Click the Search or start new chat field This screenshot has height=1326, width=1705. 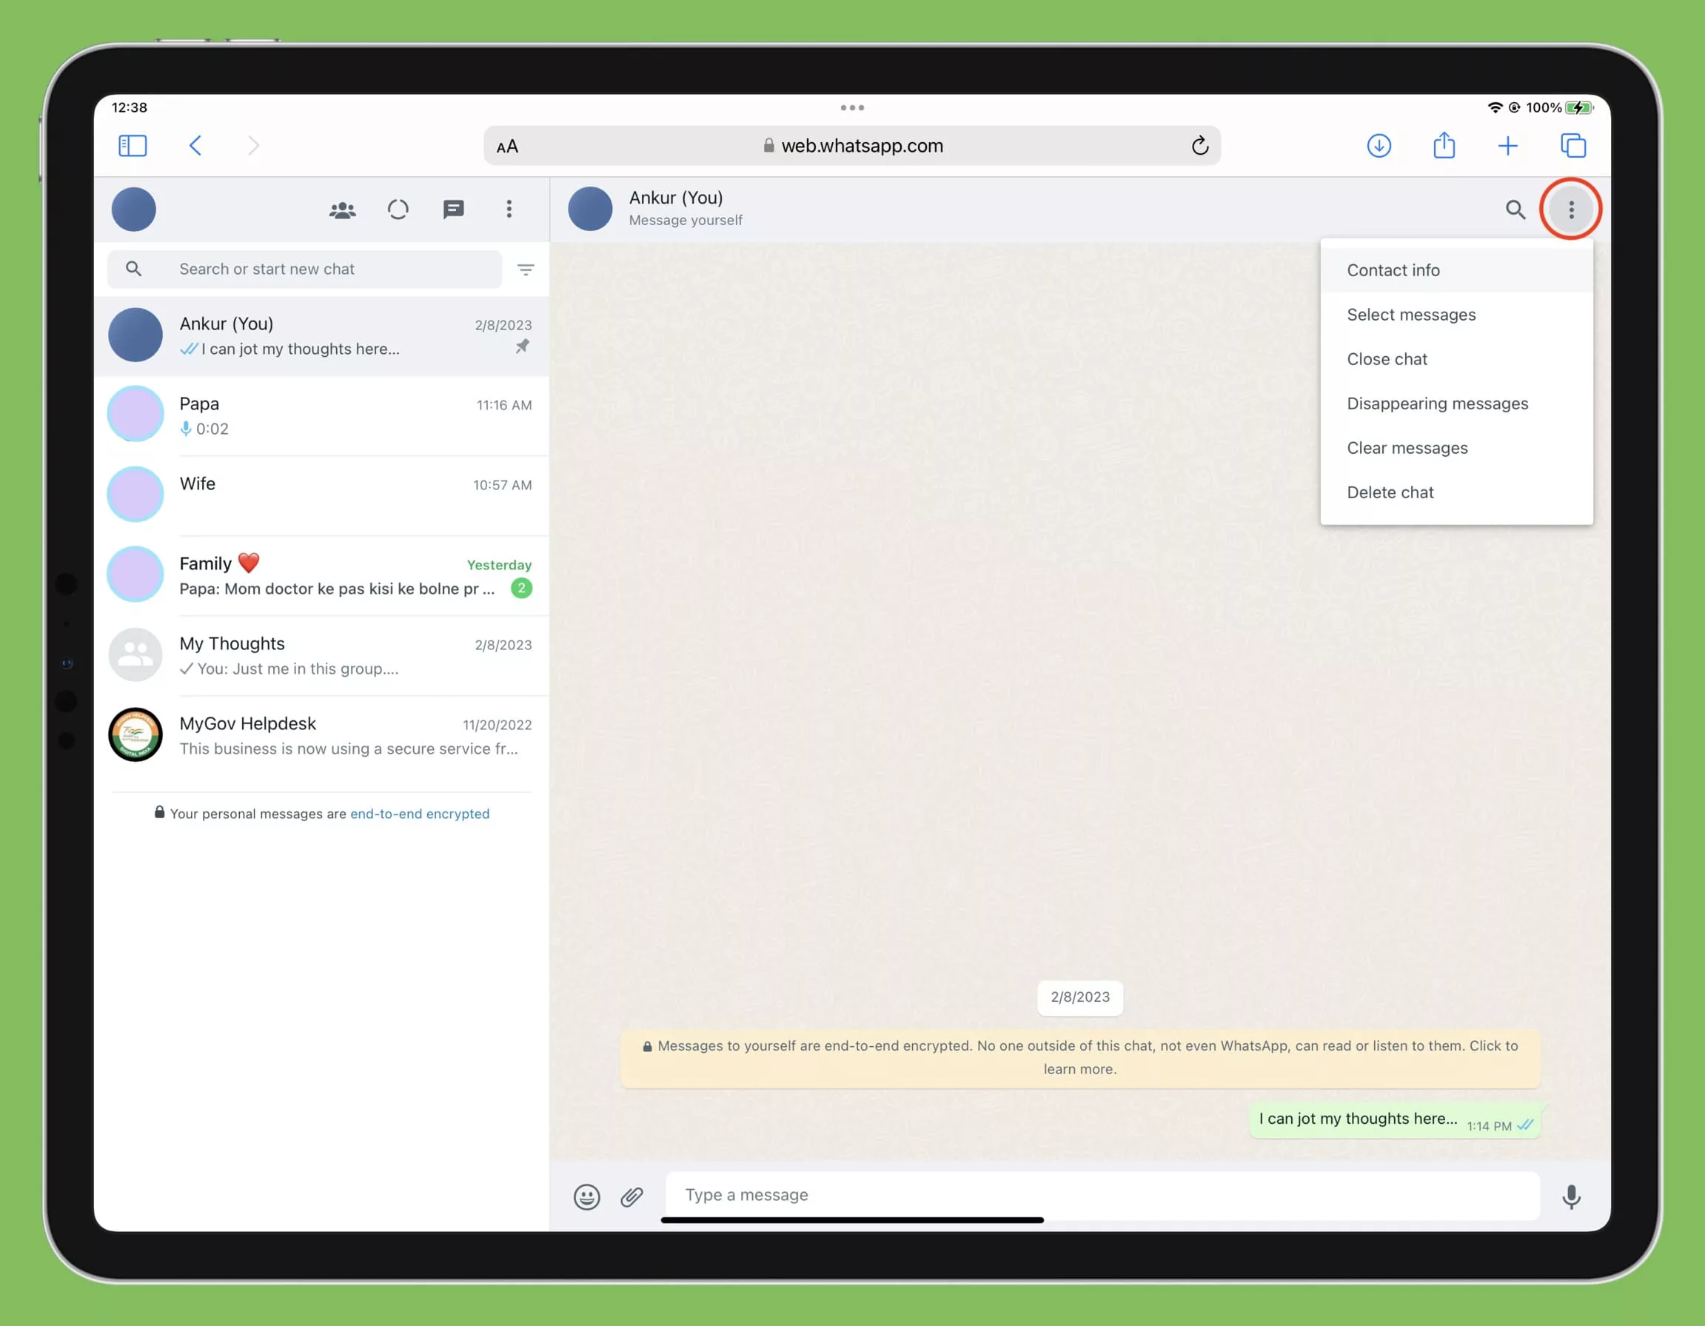click(304, 269)
